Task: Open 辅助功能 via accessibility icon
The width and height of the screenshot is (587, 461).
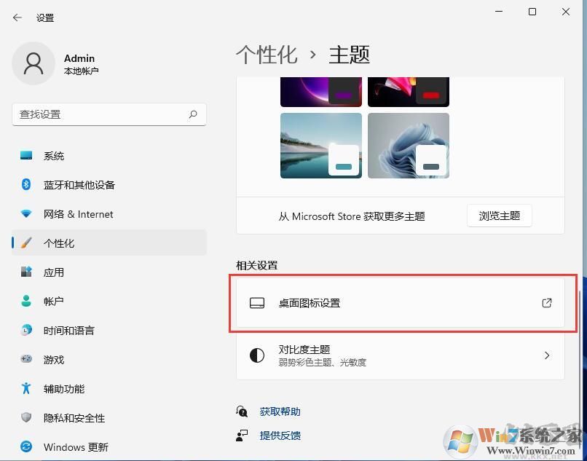Action: pos(25,388)
